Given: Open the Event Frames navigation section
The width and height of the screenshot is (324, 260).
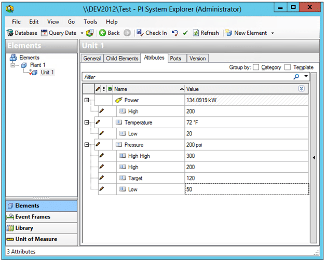Looking at the screenshot, I should 33,217.
